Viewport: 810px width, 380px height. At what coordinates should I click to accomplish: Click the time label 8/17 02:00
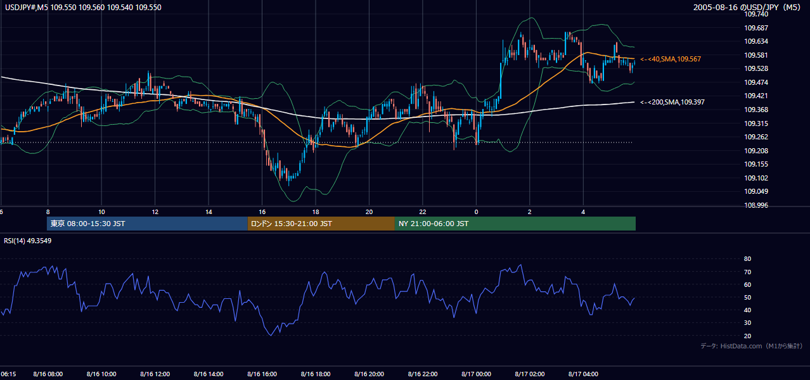[x=530, y=374]
